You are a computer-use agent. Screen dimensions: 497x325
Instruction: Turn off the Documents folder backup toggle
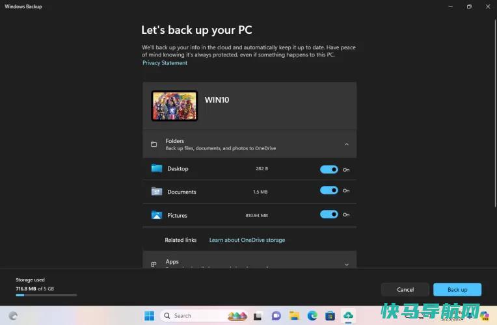[329, 190]
